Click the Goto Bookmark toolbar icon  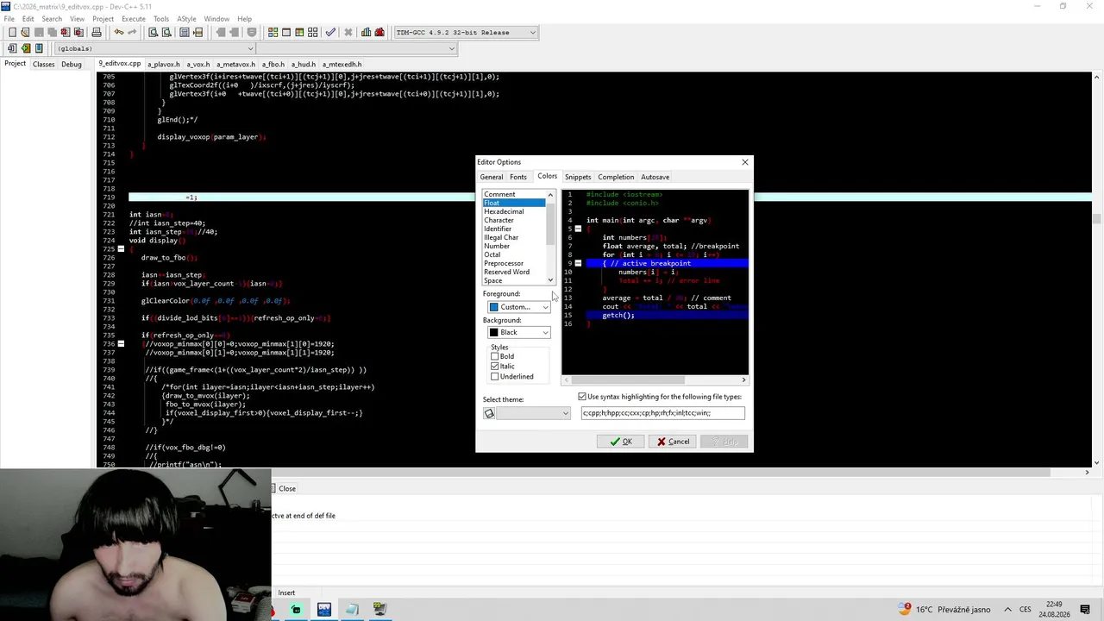39,48
